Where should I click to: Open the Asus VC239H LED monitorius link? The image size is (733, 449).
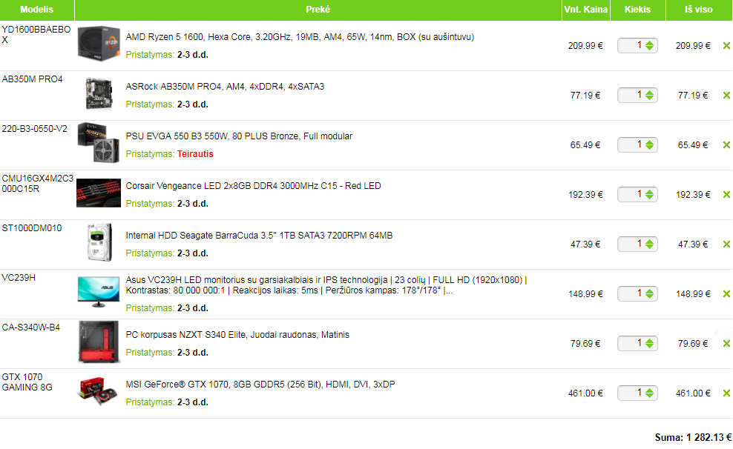[x=326, y=285]
